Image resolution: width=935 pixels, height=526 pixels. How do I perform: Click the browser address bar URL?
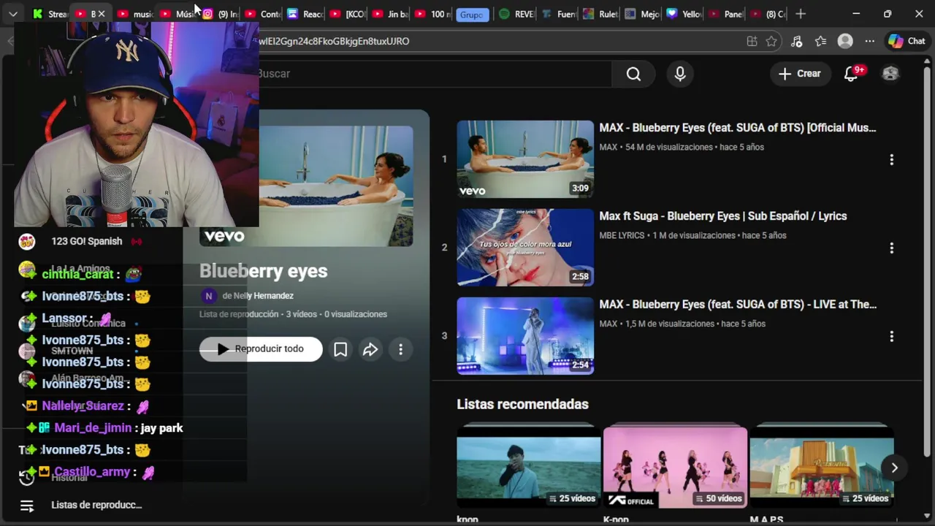coord(334,42)
